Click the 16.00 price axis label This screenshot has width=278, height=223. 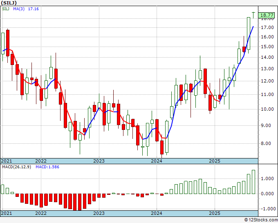pyautogui.click(x=267, y=37)
